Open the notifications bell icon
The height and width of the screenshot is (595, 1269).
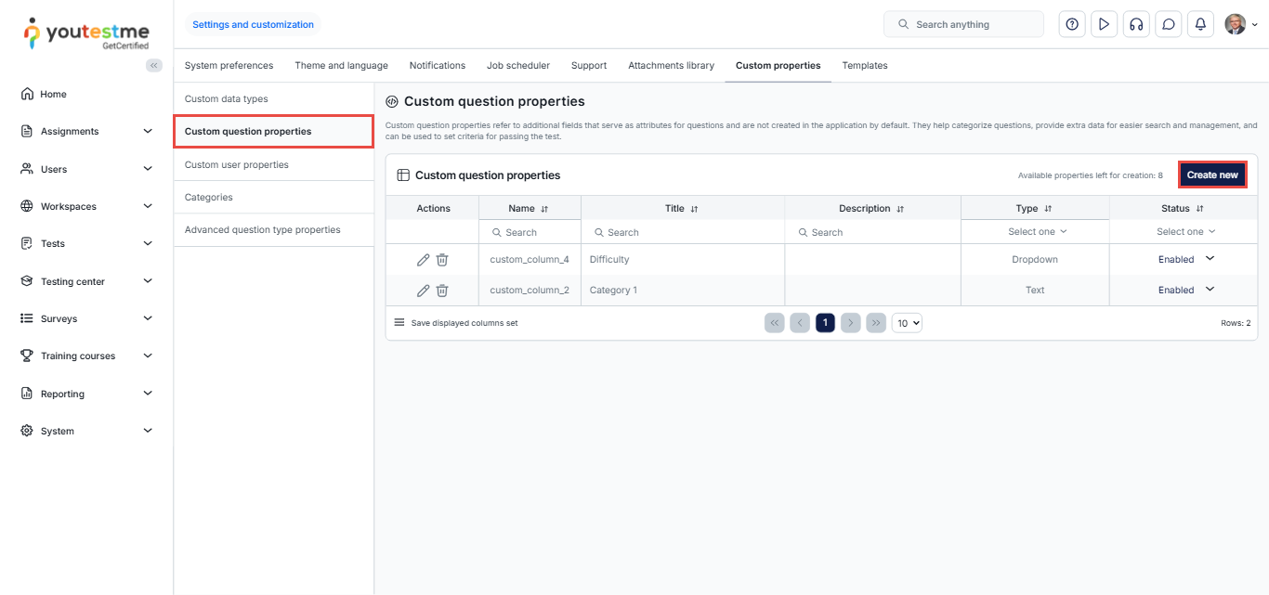[x=1200, y=24]
